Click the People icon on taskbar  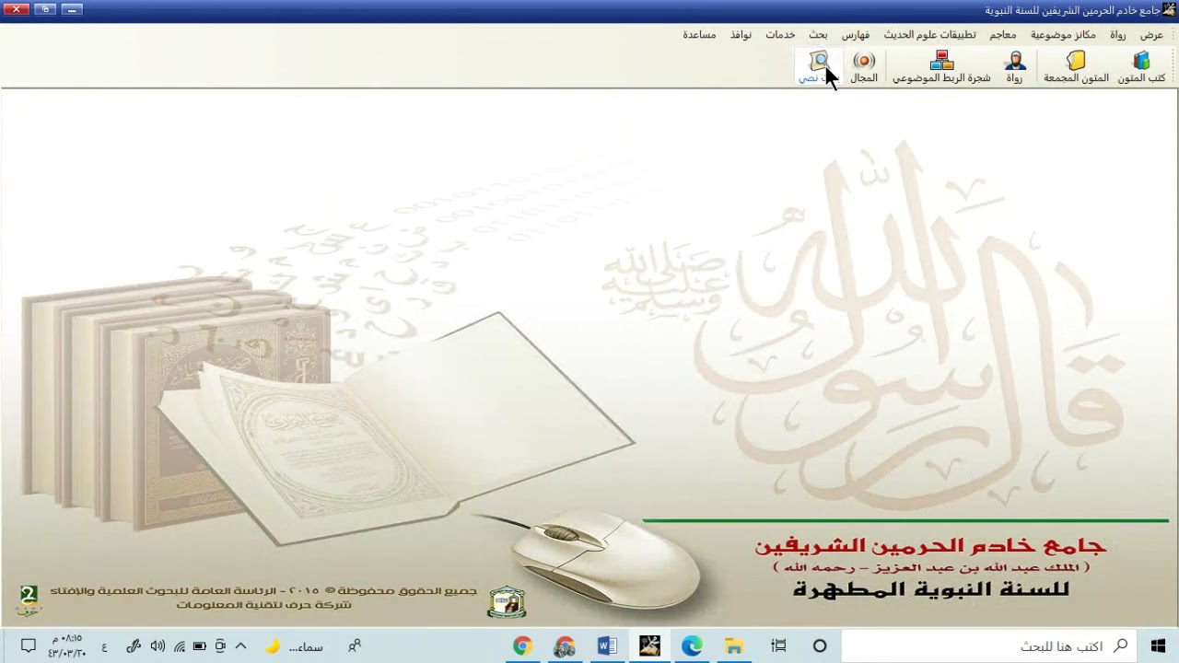tap(355, 646)
